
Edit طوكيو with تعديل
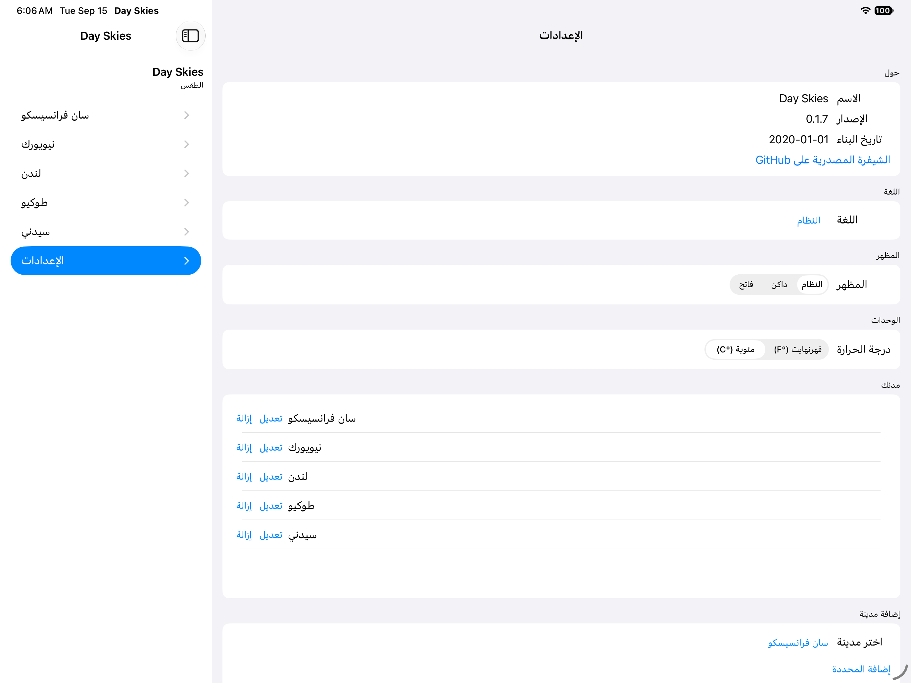271,506
